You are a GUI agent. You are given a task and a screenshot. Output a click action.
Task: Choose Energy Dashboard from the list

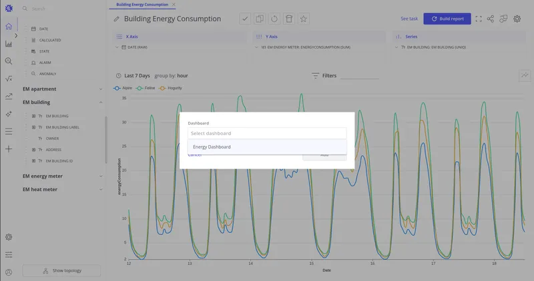click(267, 146)
